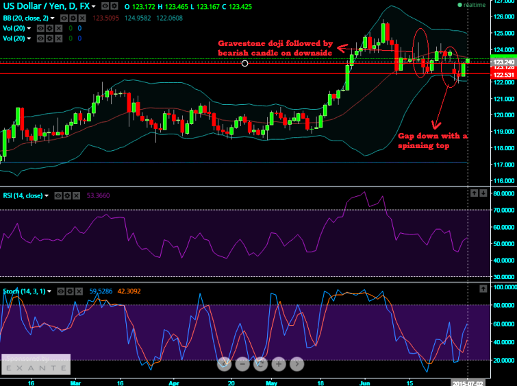Expand the second Vol (20) dropdown
This screenshot has height=386, width=517.
[x=29, y=38]
